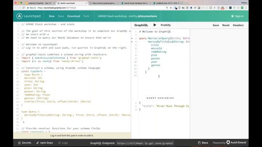
Task: Open the Docs panel
Action: (x=203, y=143)
